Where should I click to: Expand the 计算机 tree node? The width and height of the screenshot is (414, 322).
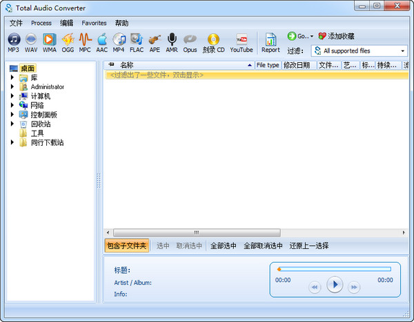pyautogui.click(x=12, y=96)
